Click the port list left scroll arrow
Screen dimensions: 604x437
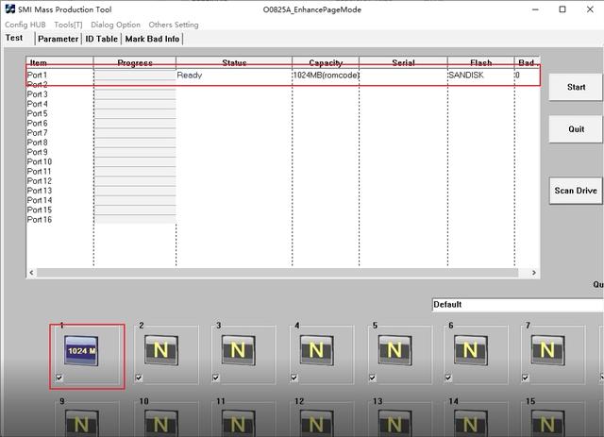click(31, 273)
